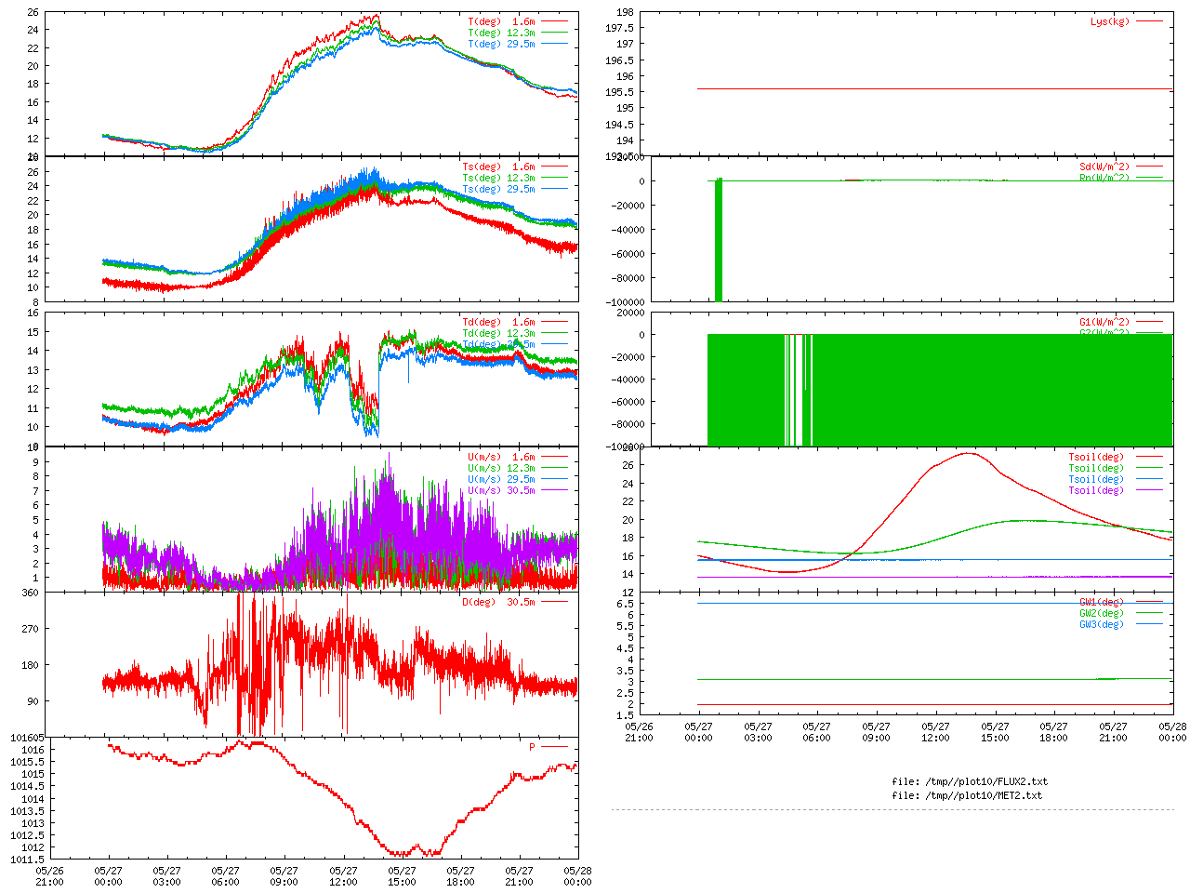The width and height of the screenshot is (1190, 893).
Task: Select the Ts(deg) 12.3m legend label
Action: pos(498,178)
